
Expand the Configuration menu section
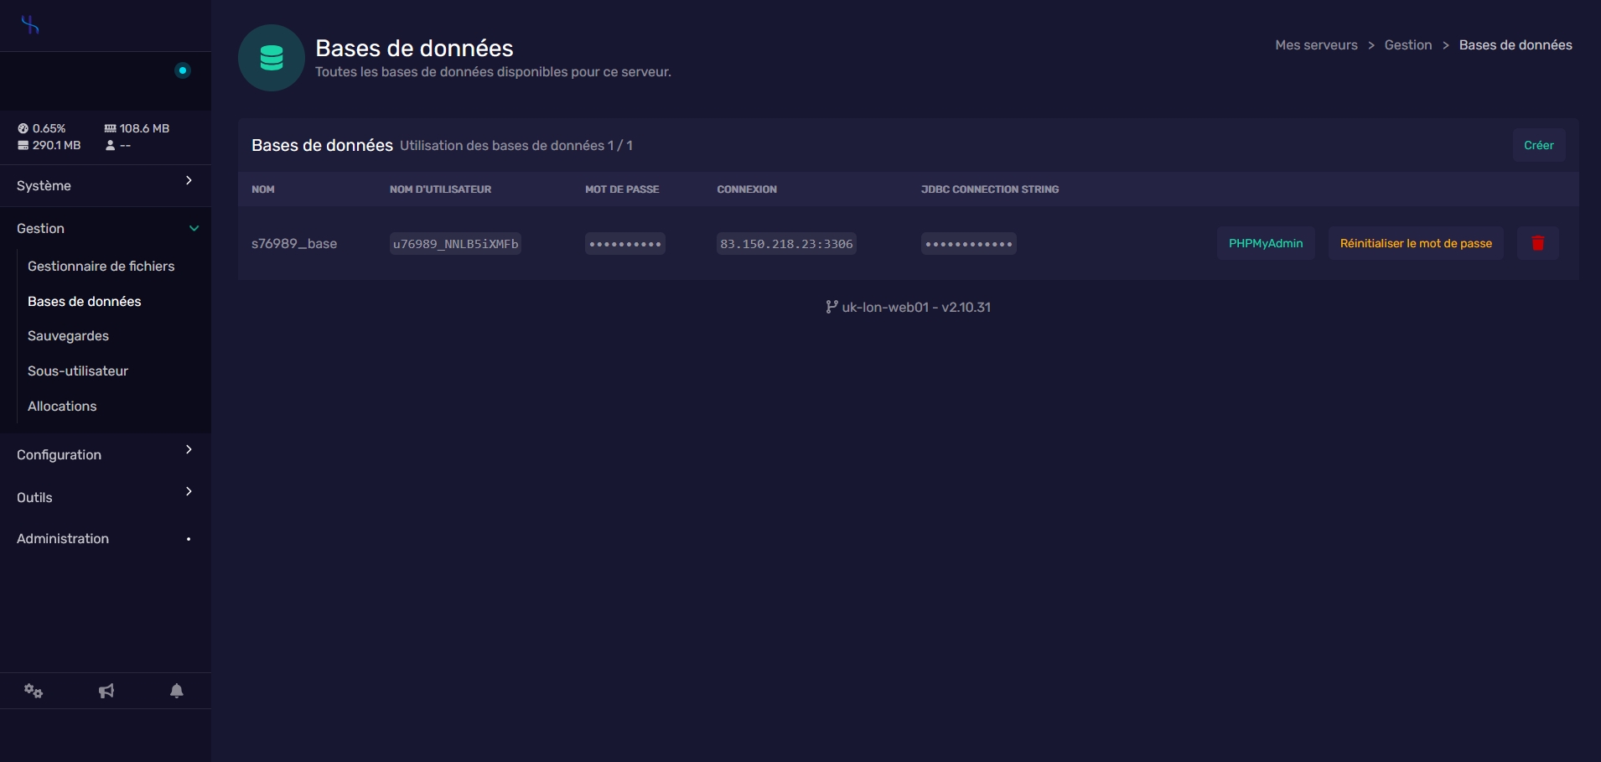(x=105, y=454)
